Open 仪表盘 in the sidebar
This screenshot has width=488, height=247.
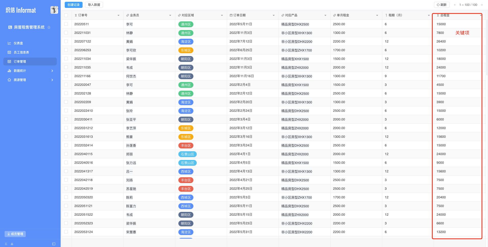[18, 43]
